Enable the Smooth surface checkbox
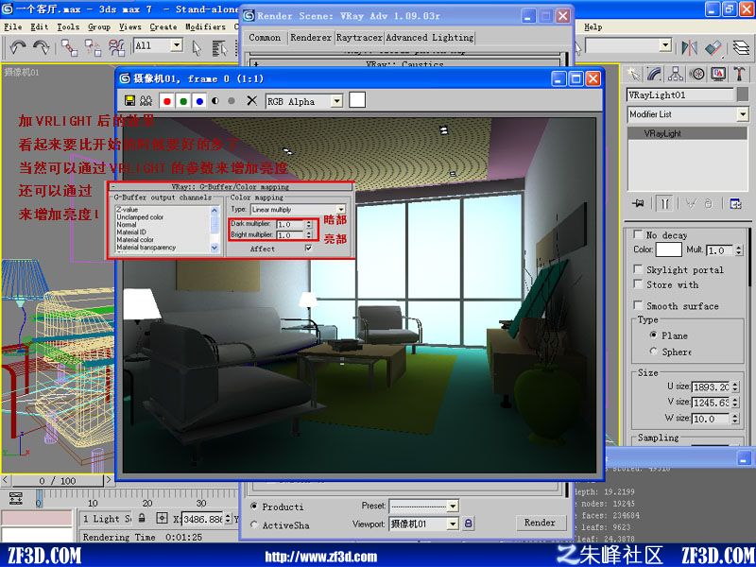This screenshot has height=567, width=756. point(637,305)
